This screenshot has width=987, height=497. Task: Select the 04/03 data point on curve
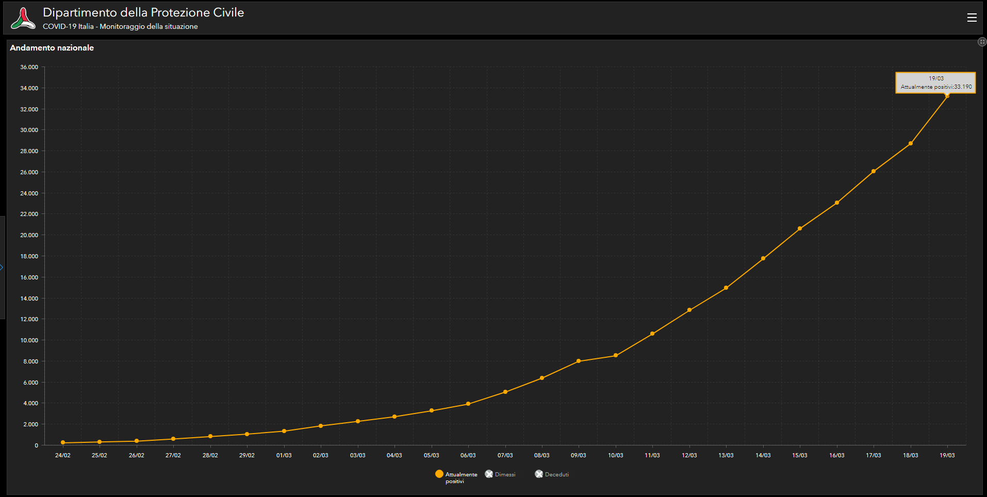394,417
